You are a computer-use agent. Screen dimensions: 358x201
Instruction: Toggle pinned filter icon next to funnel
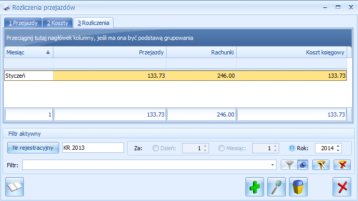pos(303,165)
